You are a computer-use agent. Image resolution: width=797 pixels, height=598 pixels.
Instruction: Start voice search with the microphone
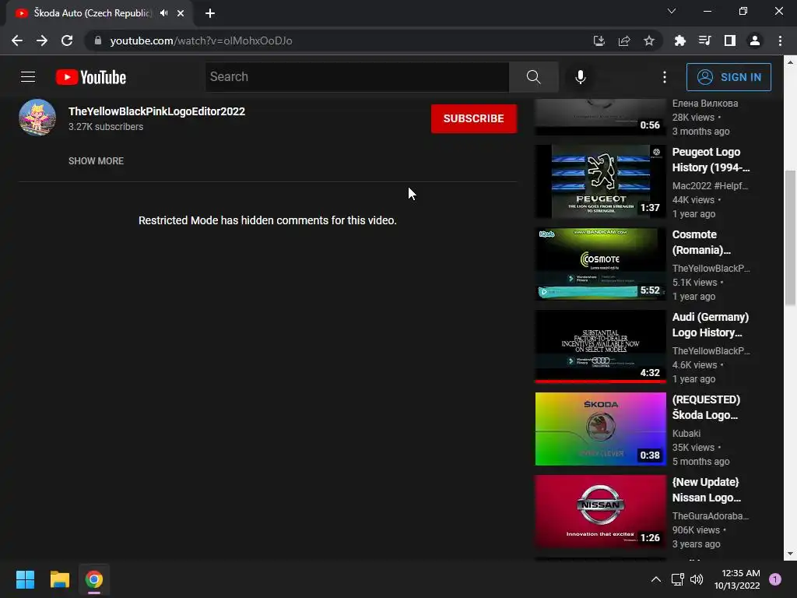coord(580,77)
